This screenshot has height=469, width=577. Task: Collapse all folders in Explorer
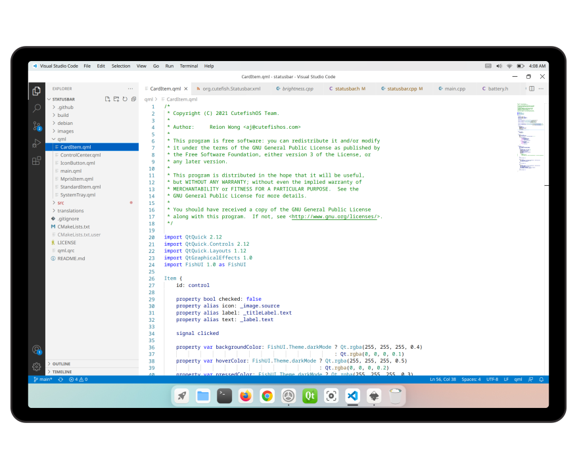click(x=133, y=99)
